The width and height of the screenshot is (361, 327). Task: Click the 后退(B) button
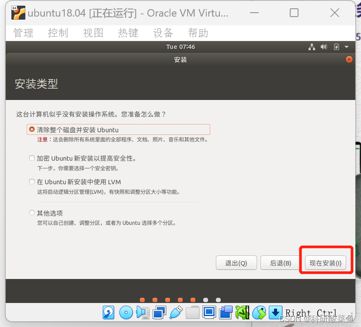(280, 262)
